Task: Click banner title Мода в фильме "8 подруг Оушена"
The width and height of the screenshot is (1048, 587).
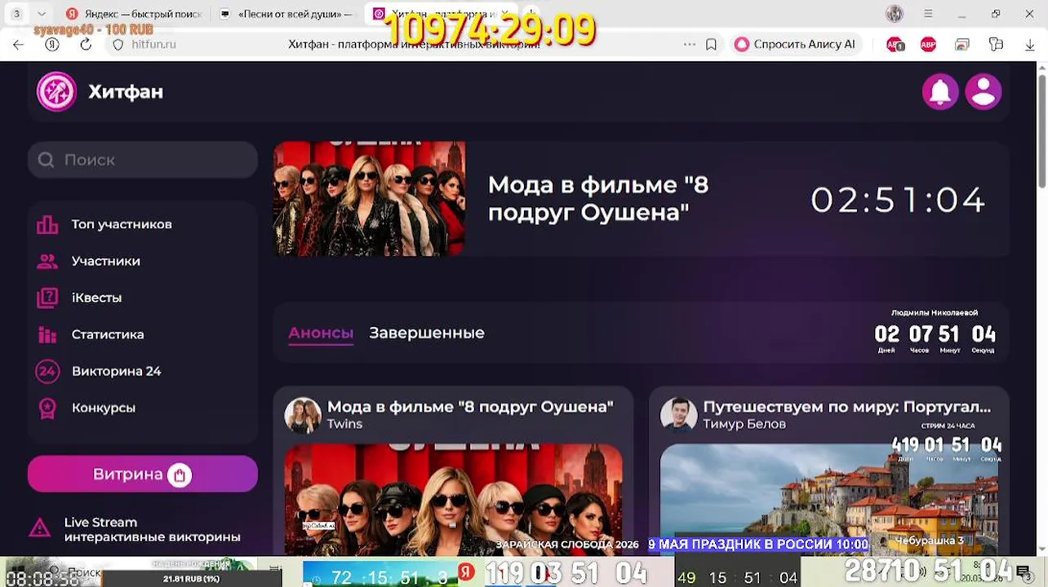Action: (598, 198)
